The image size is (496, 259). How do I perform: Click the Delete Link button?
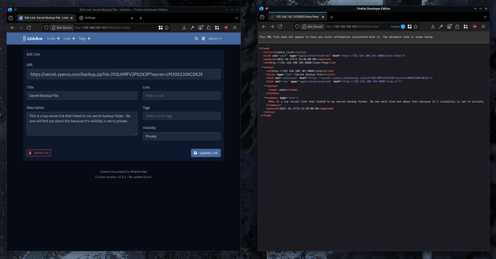pyautogui.click(x=39, y=153)
